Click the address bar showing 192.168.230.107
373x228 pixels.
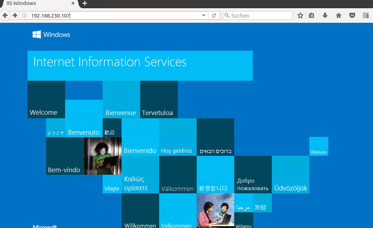click(114, 15)
